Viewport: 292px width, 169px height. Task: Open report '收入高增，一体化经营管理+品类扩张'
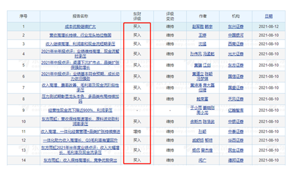pos(80,132)
